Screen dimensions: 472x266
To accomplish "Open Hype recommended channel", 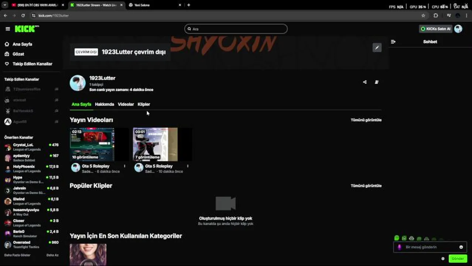I will [x=31, y=180].
